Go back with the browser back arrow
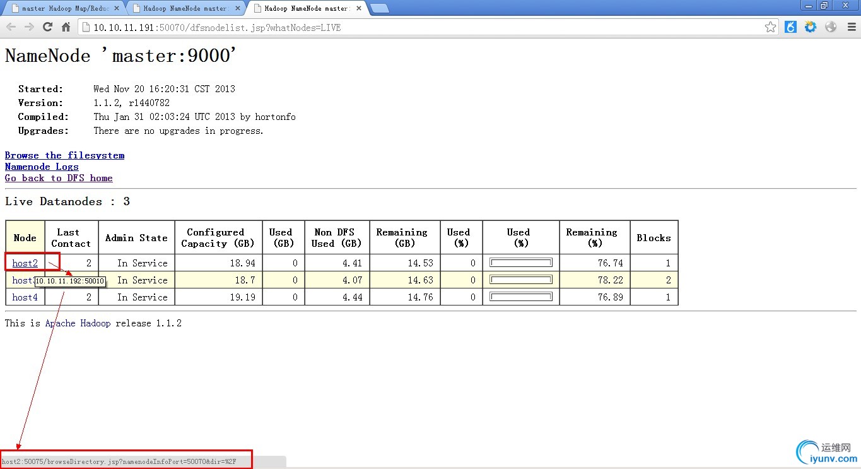The height and width of the screenshot is (469, 861). point(11,27)
